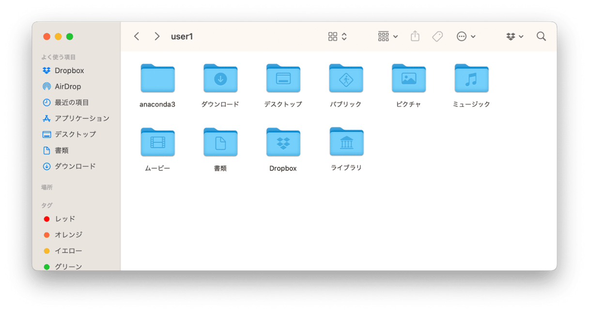Open the ライブラリ folder

tap(346, 142)
